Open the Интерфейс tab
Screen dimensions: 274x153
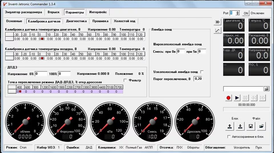pyautogui.click(x=98, y=12)
